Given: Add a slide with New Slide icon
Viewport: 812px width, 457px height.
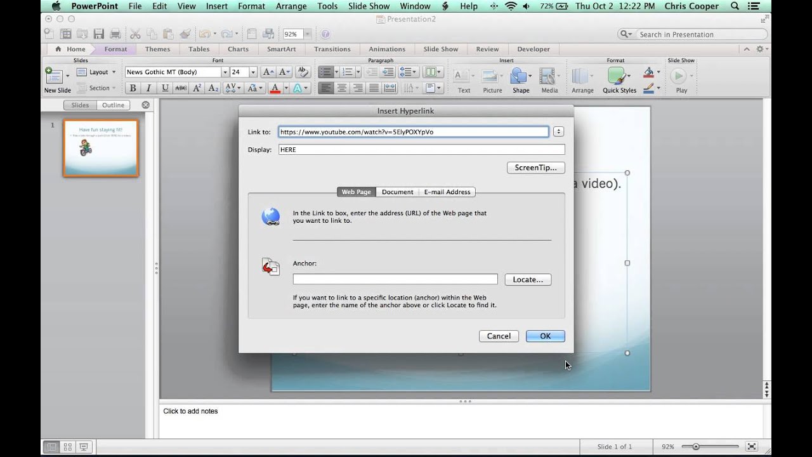Looking at the screenshot, I should click(54, 76).
